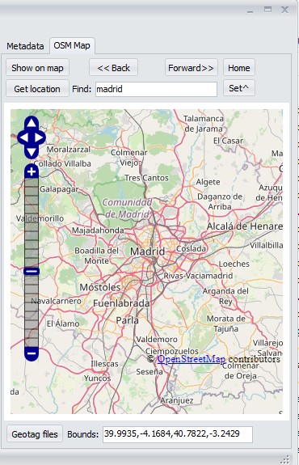Image resolution: width=299 pixels, height=465 pixels.
Task: Click the Rivas-Vaciamadrid map label
Action: pos(198,276)
